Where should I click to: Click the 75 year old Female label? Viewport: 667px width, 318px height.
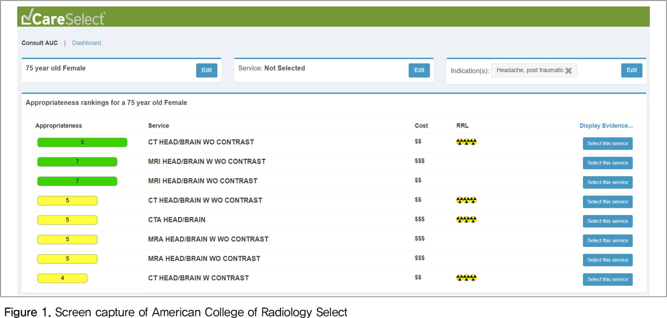coord(56,68)
